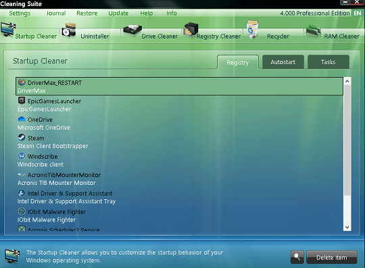The image size is (365, 268).
Task: Switch to the Tasks tab
Action: click(x=328, y=62)
